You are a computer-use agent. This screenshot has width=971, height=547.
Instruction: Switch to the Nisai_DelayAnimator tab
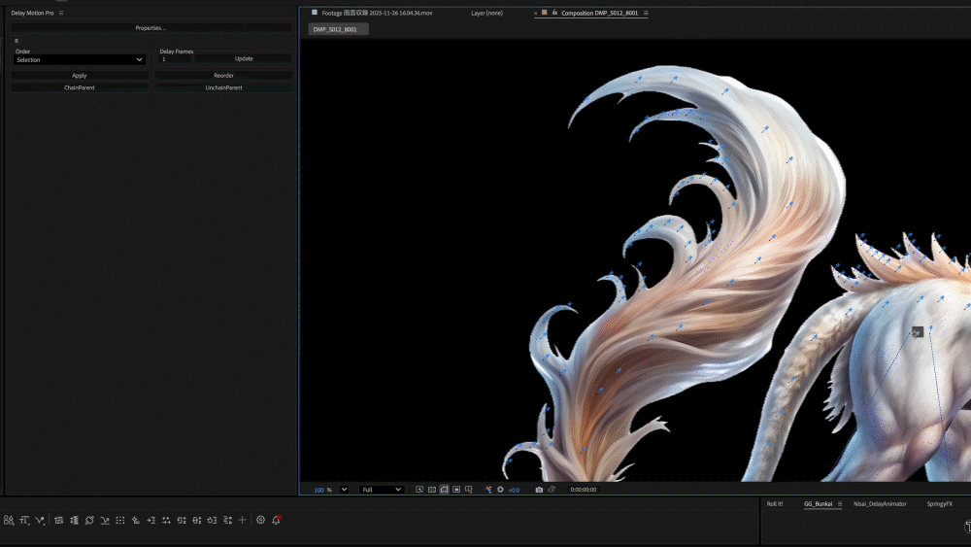coord(880,504)
